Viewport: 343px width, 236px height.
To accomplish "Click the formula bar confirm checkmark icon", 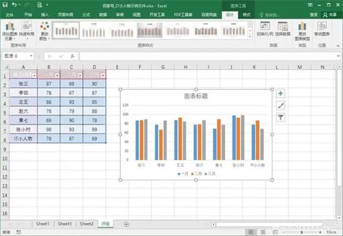I will (x=61, y=57).
